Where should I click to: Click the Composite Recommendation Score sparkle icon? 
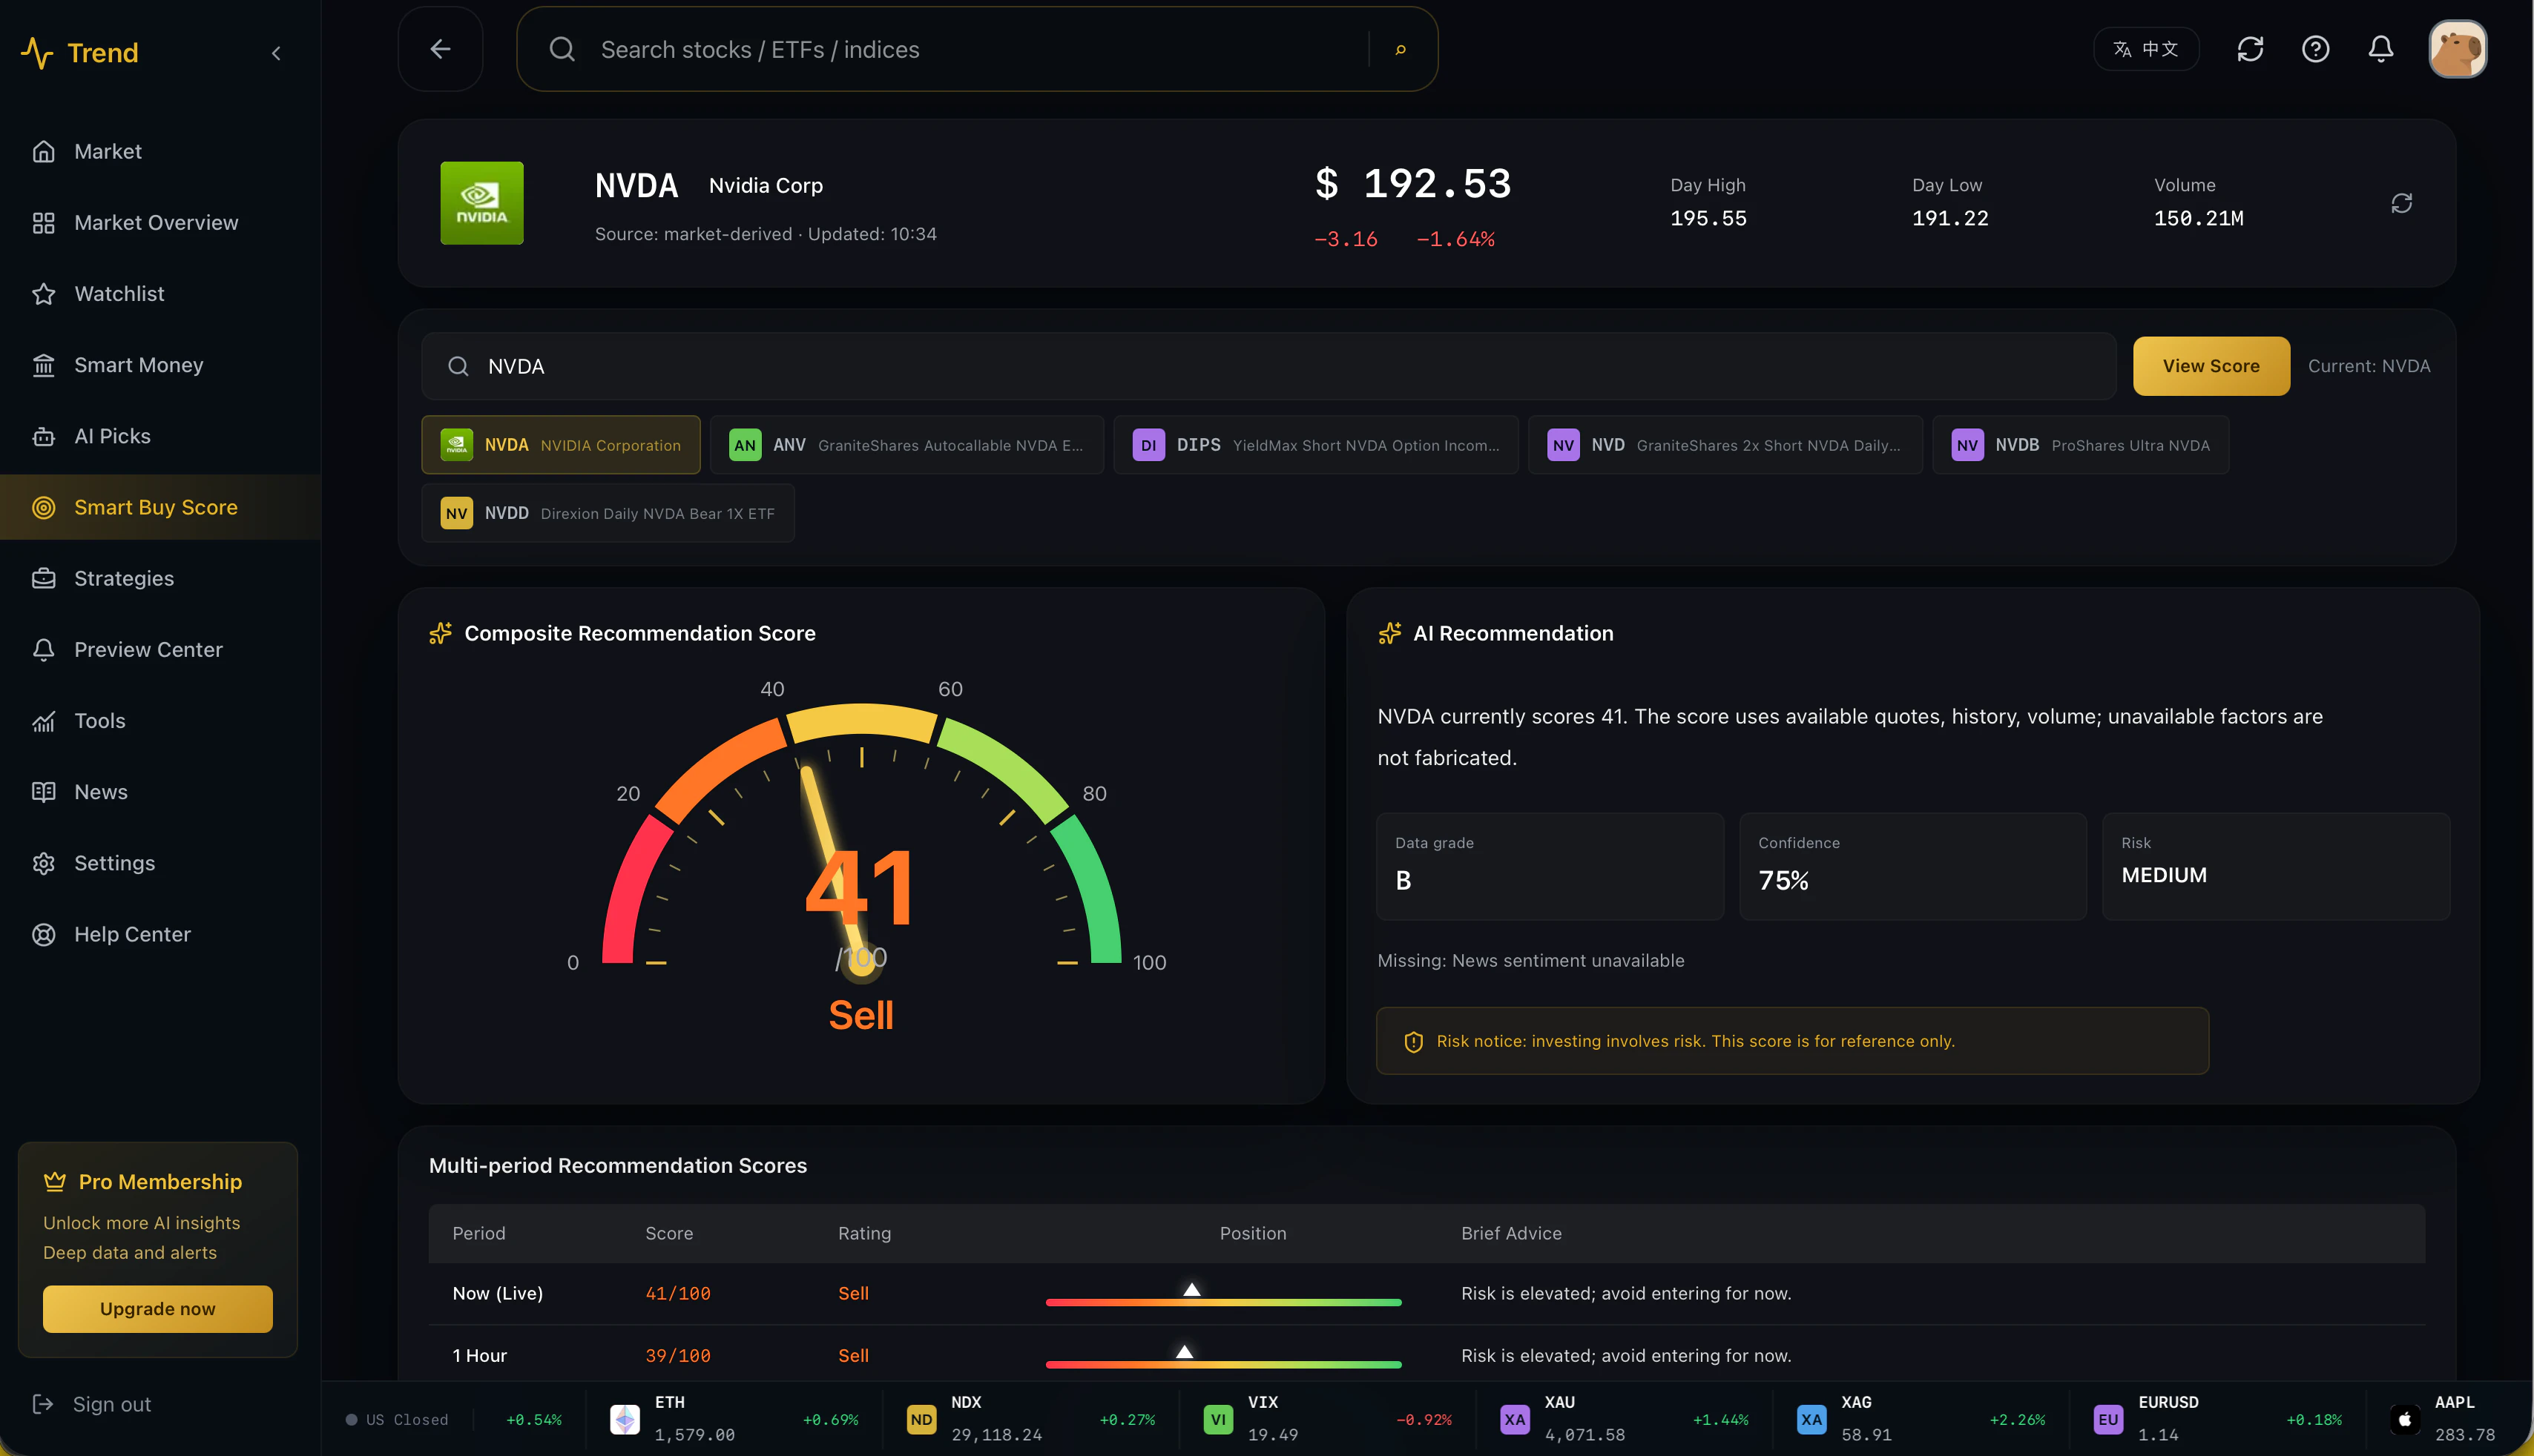pos(440,633)
